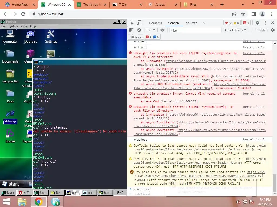
Task: Select the c:/ taskbar item in Windows 96
Action: (73, 193)
